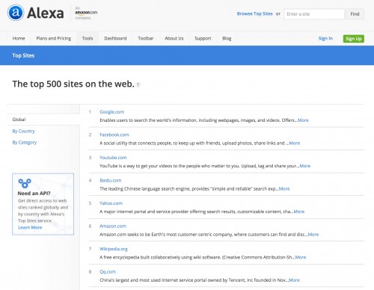Open the Amazon.com site link in the list
Screen dimensions: 374x290
[x=113, y=226]
